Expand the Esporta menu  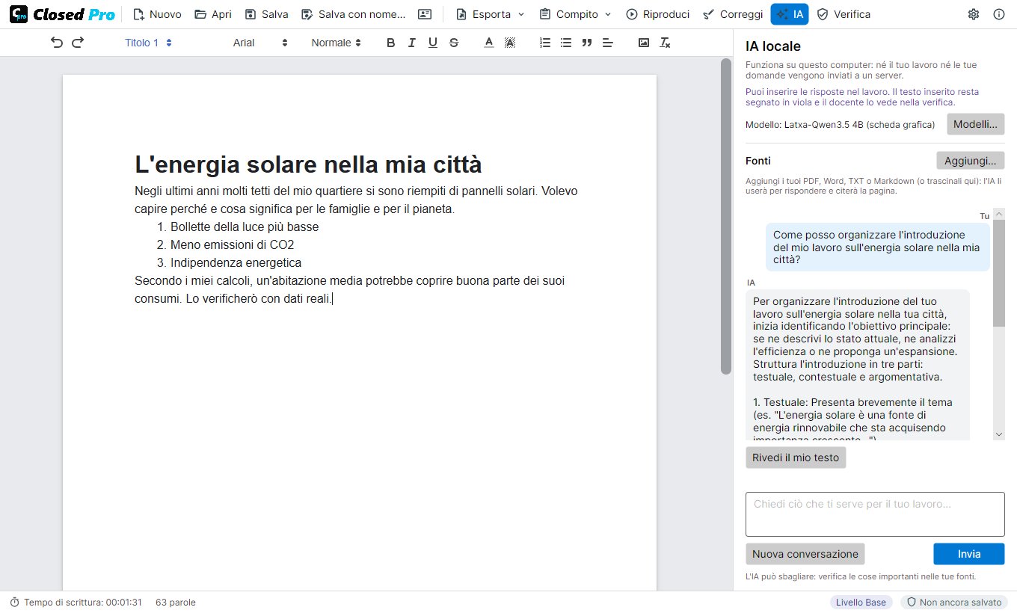pyautogui.click(x=490, y=14)
